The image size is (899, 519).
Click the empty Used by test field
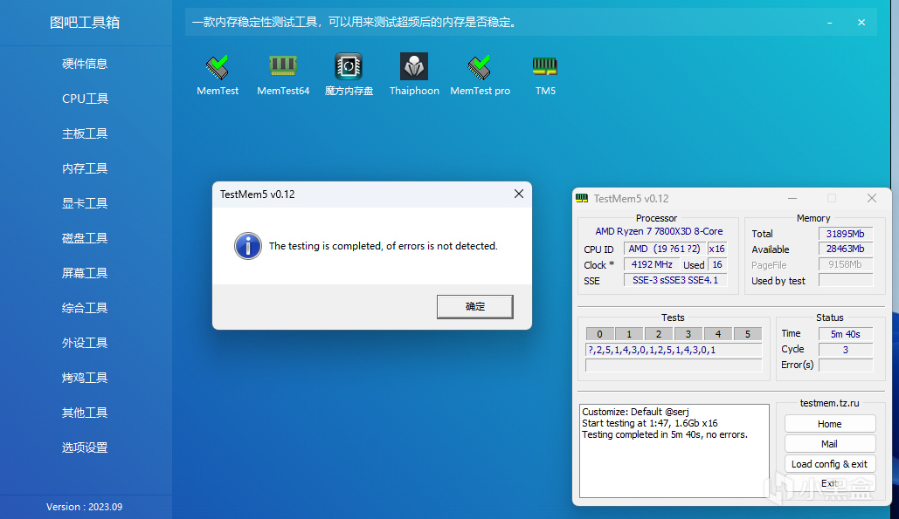[x=846, y=280]
